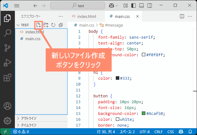Close the main.css tab

point(138,16)
